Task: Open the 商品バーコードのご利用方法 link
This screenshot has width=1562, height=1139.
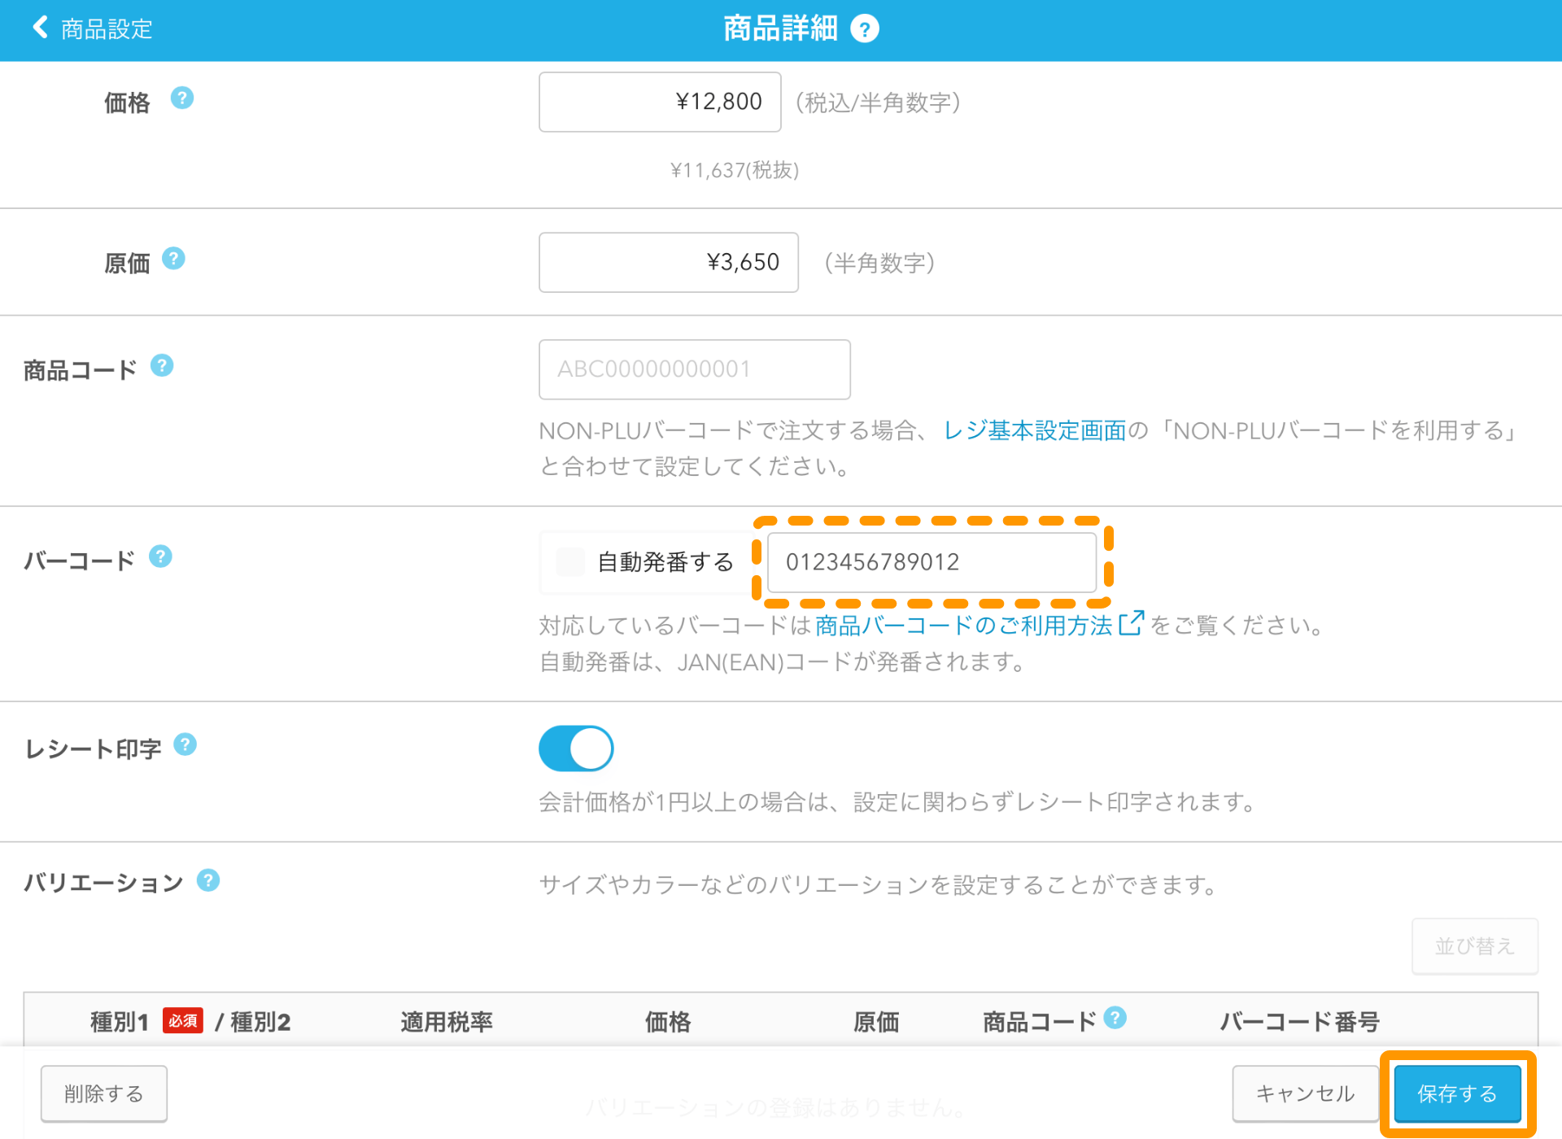Action: 963,625
